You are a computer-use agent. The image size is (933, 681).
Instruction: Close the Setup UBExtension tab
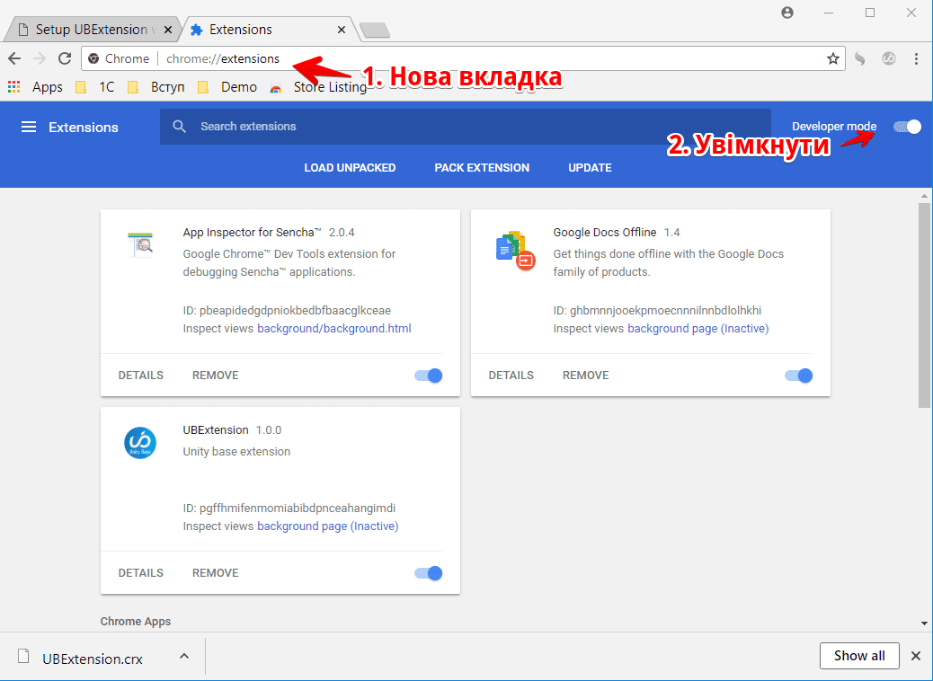pos(168,30)
